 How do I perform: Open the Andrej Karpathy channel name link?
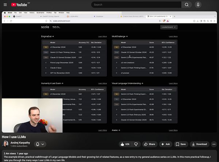tap(20, 143)
